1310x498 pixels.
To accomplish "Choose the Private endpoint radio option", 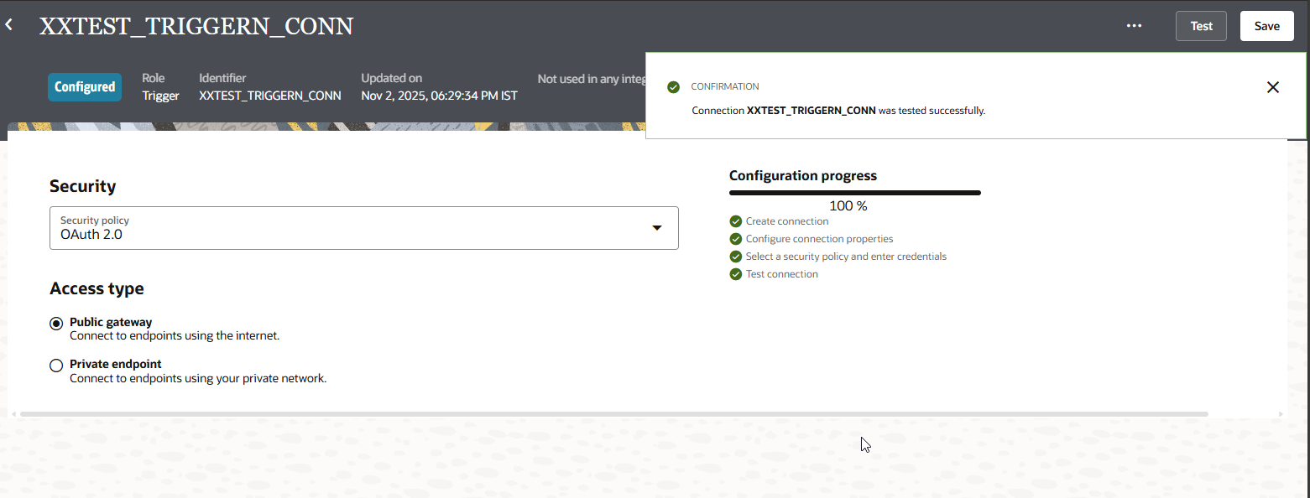I will (x=56, y=366).
